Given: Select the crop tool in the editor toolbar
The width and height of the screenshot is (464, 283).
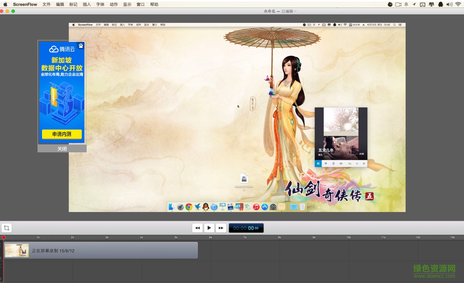Looking at the screenshot, I should (x=6, y=228).
